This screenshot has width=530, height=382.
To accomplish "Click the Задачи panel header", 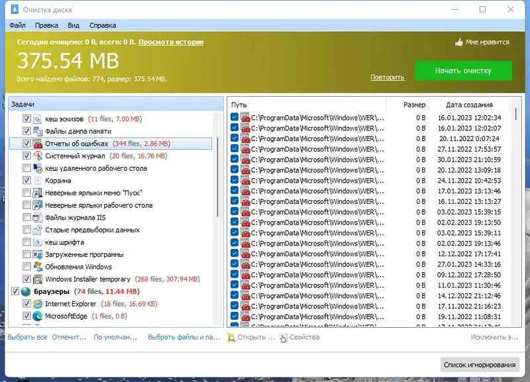I will click(x=116, y=104).
